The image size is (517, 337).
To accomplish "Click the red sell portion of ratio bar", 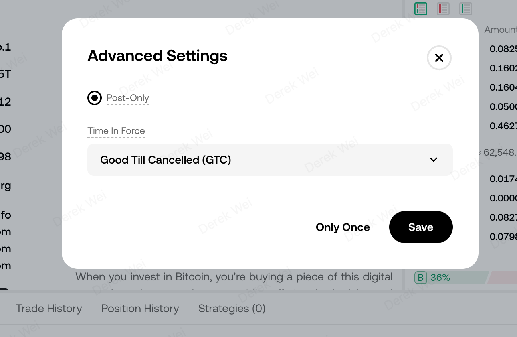I will (503, 278).
